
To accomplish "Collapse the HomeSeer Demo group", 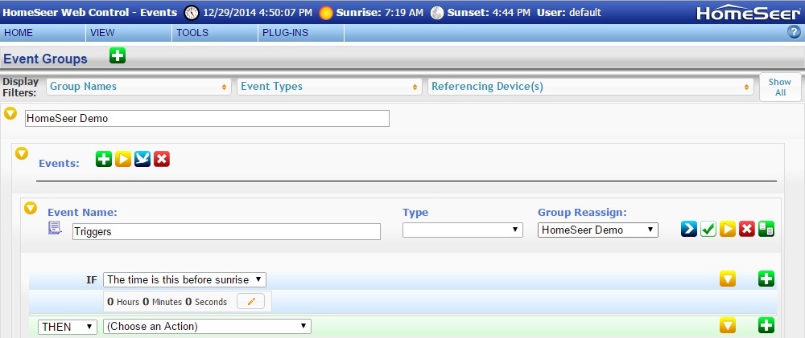I will (x=10, y=114).
